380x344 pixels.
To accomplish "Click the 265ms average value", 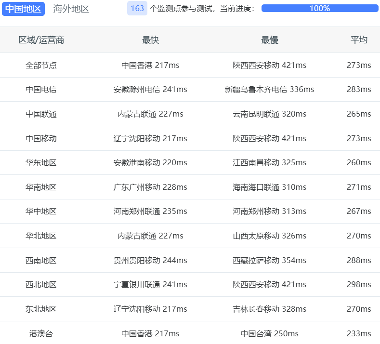I will pyautogui.click(x=359, y=114).
